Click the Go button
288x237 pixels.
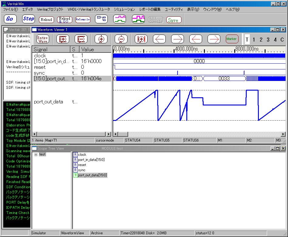[10, 19]
